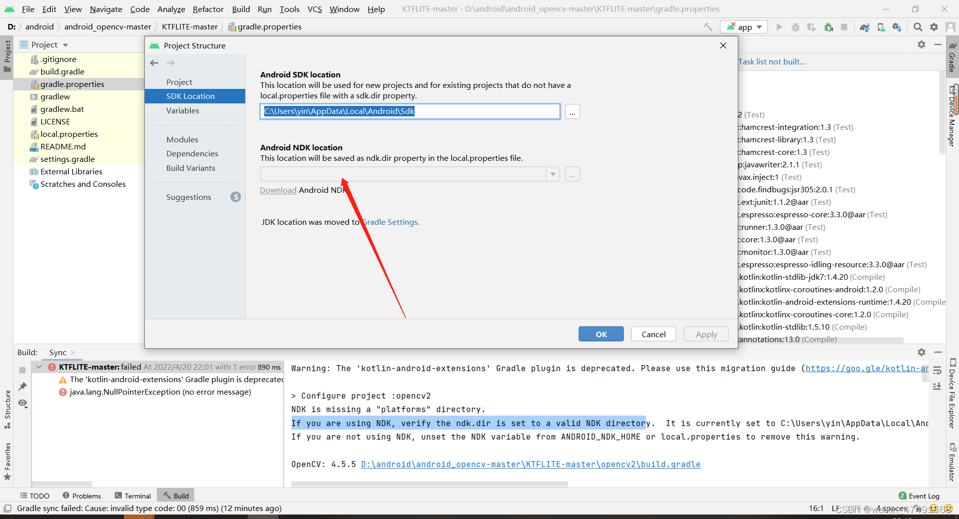The width and height of the screenshot is (959, 519).
Task: Click the Android SDK location field
Action: pyautogui.click(x=410, y=111)
